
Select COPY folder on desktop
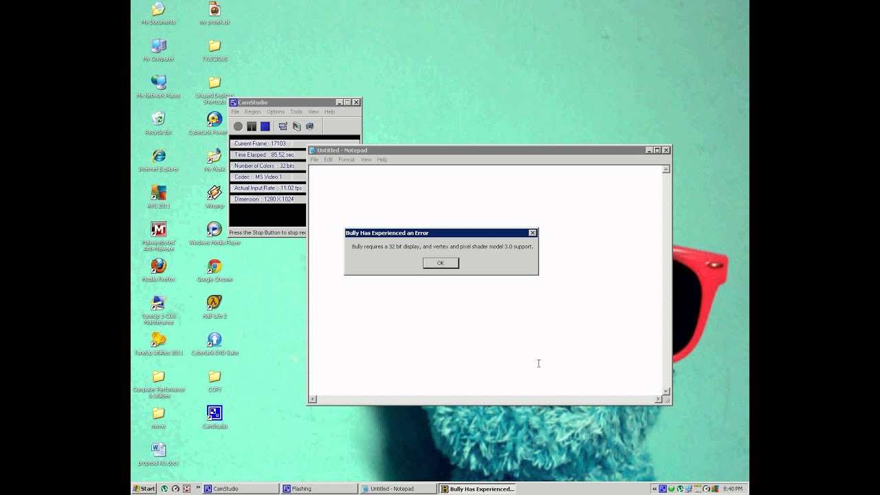pos(214,381)
